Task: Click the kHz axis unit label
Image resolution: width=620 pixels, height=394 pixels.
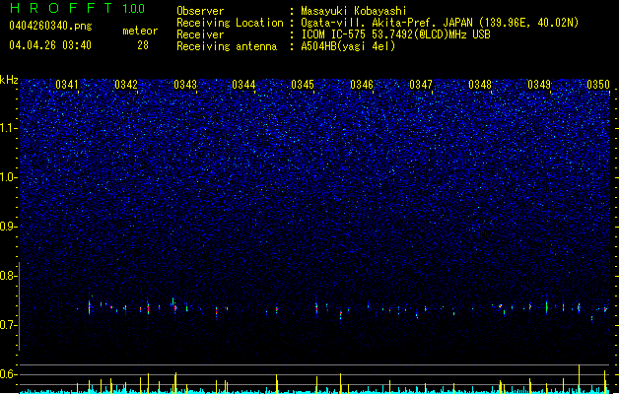Action: [9, 80]
